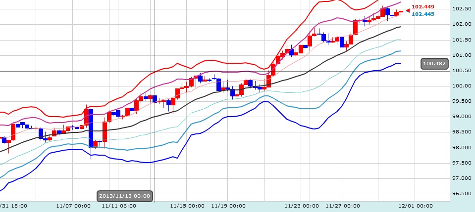Click the 102.50 price axis label
The height and width of the screenshot is (212, 475).
(x=462, y=9)
